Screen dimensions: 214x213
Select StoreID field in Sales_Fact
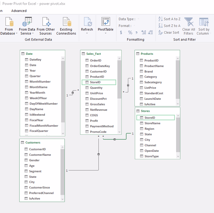[99, 82]
